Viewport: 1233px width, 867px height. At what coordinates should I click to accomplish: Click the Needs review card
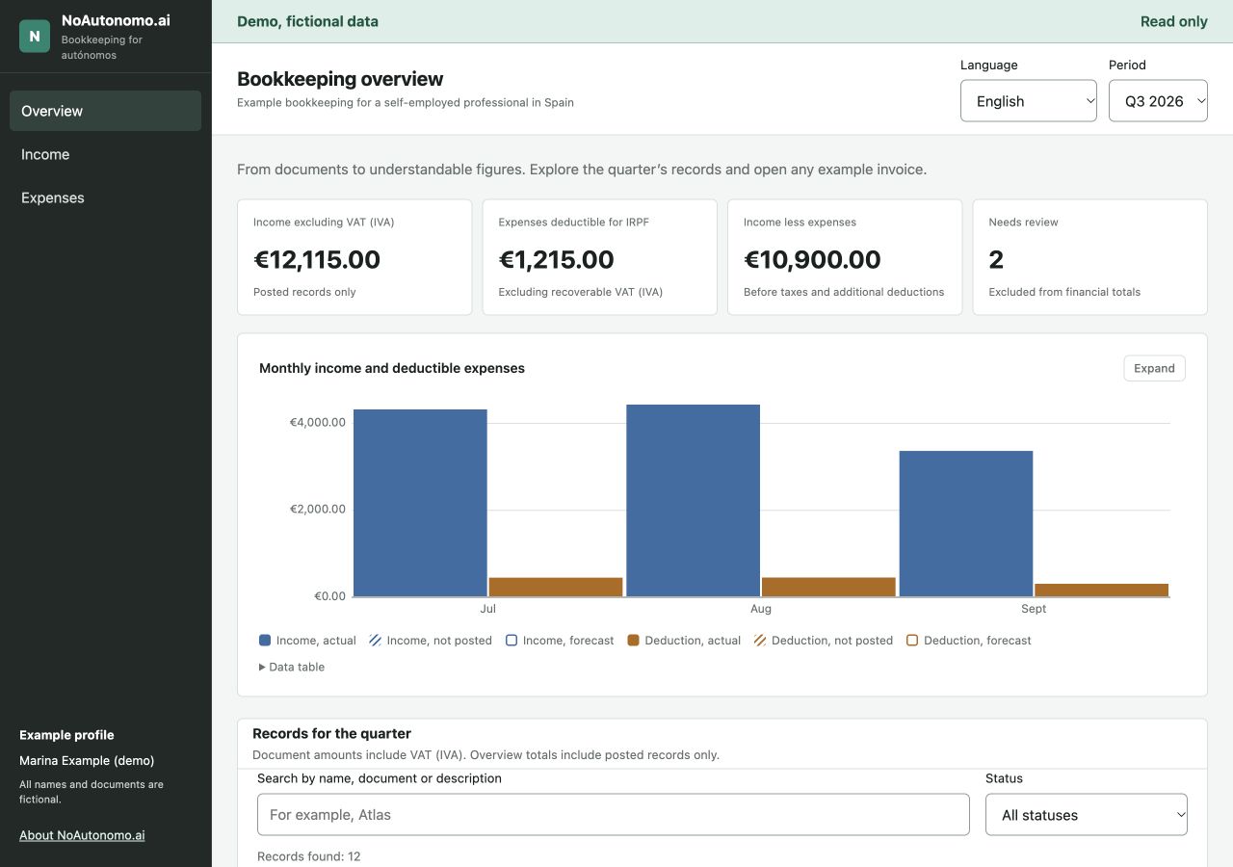(x=1090, y=257)
